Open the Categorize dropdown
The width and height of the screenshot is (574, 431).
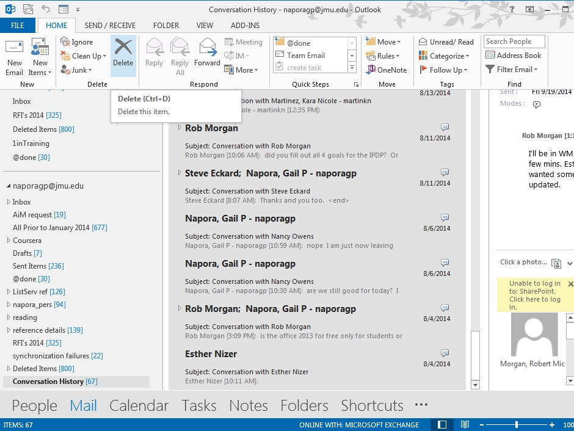point(444,56)
